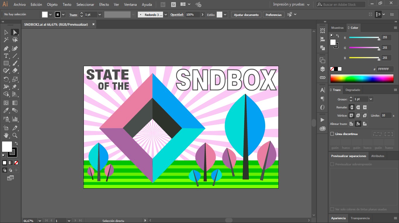The width and height of the screenshot is (399, 223).
Task: Switch to the Atributos tab
Action: (x=378, y=156)
